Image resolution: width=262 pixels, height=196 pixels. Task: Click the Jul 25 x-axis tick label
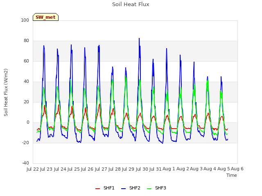74,169
